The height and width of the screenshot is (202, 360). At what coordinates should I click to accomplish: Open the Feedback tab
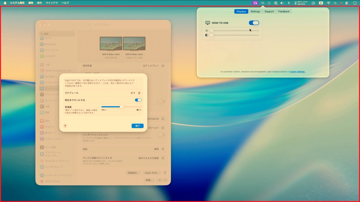[284, 12]
